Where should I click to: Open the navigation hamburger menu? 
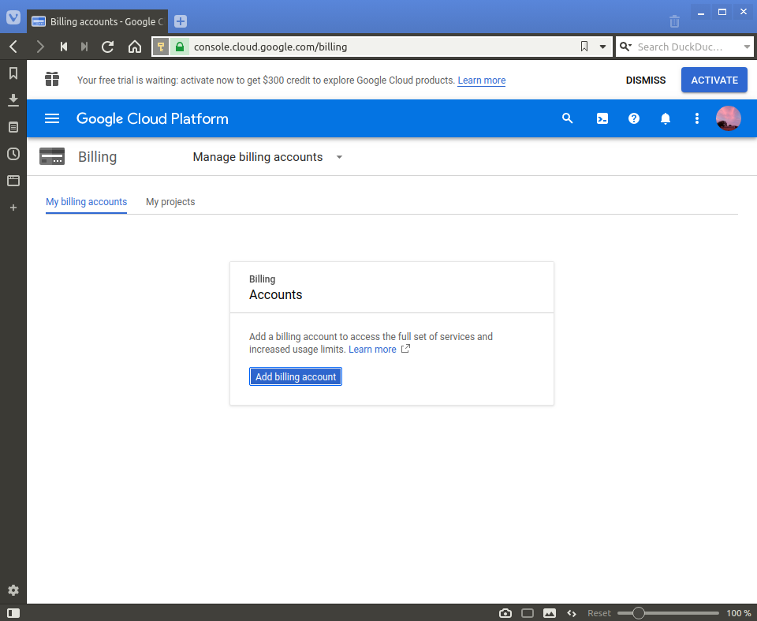(x=52, y=118)
